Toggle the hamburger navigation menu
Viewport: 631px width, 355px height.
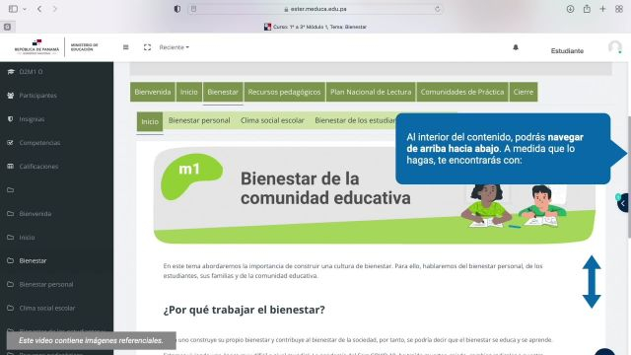(126, 47)
